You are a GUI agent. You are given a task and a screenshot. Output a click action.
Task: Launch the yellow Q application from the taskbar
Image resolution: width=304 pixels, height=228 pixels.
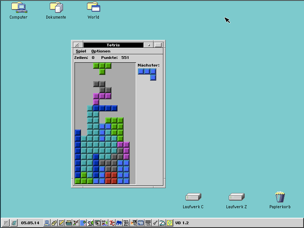pos(169,223)
